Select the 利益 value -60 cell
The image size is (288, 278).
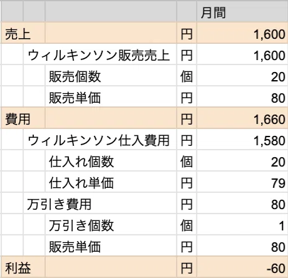(x=242, y=268)
